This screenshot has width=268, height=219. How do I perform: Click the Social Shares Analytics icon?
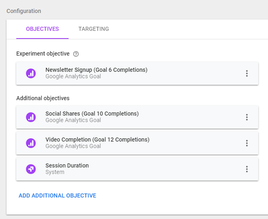point(31,117)
